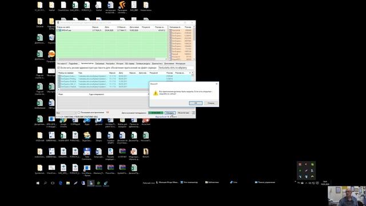
Task: Click the Google Chrome desktop icon
Action: [x=63, y=121]
